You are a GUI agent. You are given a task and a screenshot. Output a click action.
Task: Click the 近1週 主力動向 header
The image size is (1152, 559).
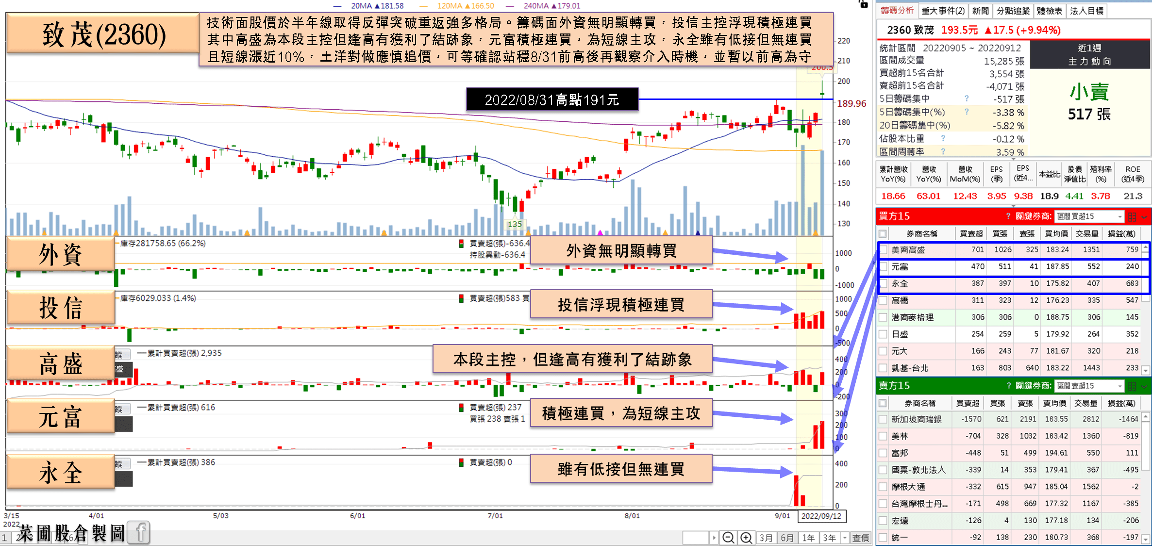(1089, 54)
